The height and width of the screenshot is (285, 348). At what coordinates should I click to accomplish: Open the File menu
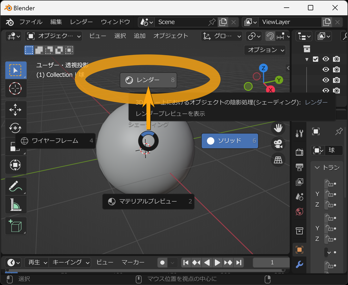point(31,22)
